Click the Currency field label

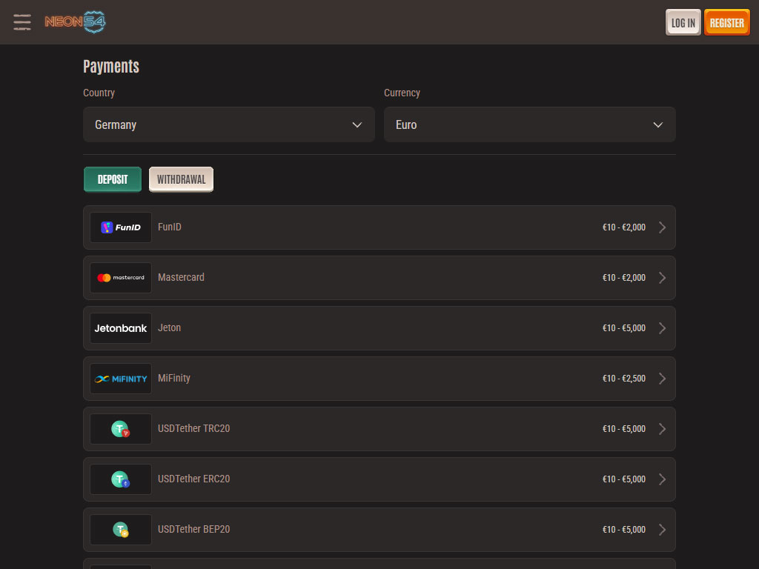pyautogui.click(x=402, y=93)
